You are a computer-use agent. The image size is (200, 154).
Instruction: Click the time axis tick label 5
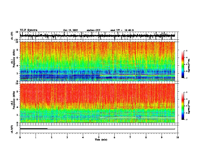99,137
